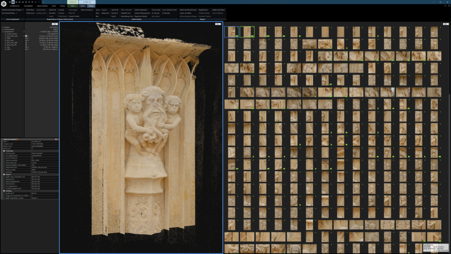Click Levels of Detail export
This screenshot has width=451, height=254.
(x=185, y=13)
